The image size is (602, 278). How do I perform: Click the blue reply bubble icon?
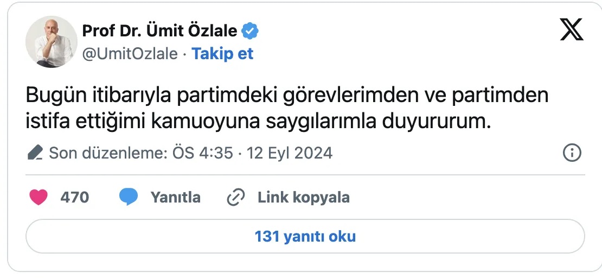click(128, 197)
